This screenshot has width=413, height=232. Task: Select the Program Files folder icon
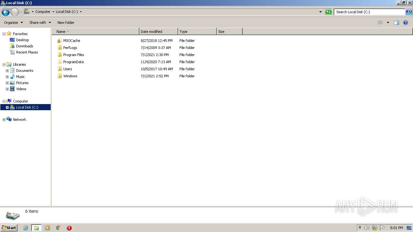[x=59, y=55]
